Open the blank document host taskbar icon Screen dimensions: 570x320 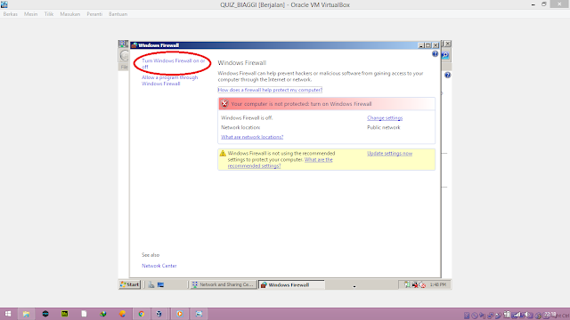click(x=84, y=314)
